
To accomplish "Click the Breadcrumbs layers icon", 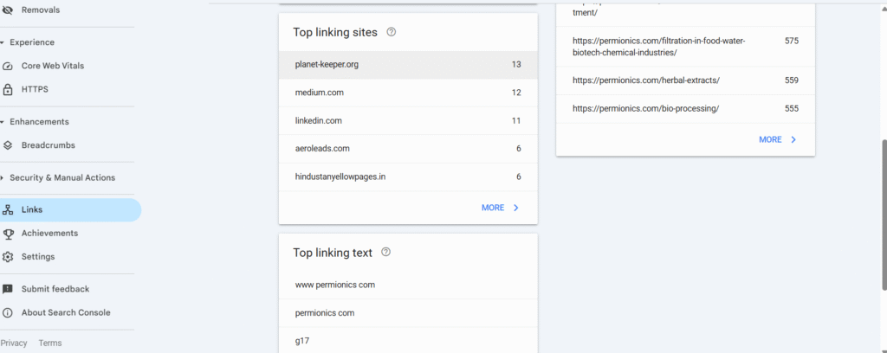I will click(8, 145).
